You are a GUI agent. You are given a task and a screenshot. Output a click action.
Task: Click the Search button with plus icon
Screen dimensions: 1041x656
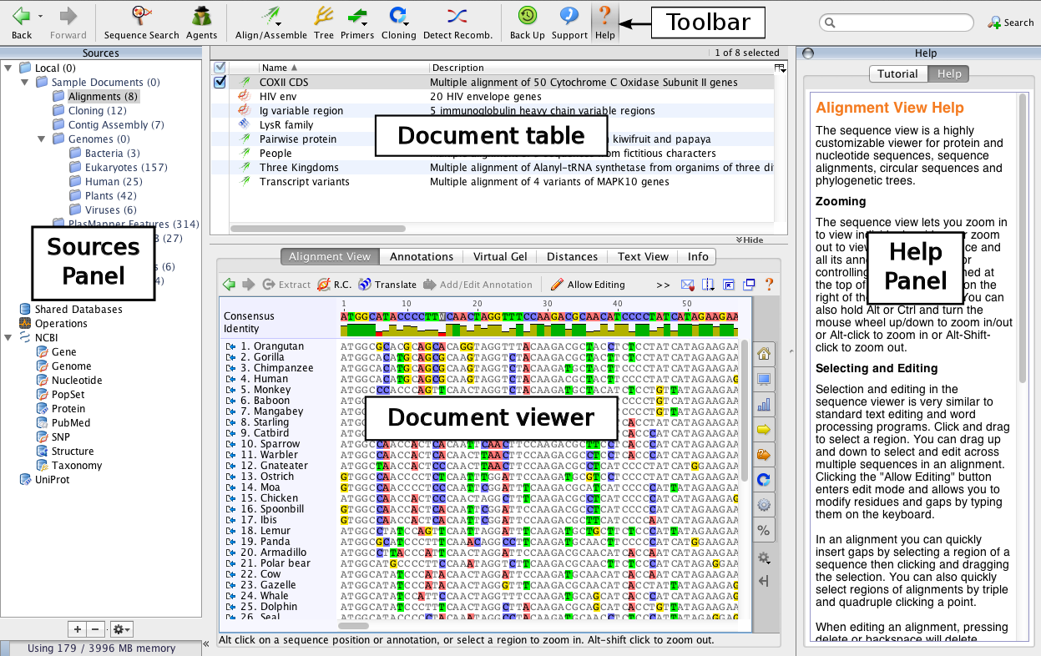1011,23
